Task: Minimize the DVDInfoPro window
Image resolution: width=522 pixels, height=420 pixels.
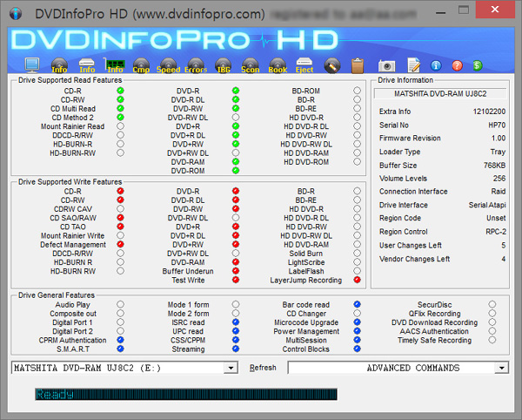Action: coord(440,12)
